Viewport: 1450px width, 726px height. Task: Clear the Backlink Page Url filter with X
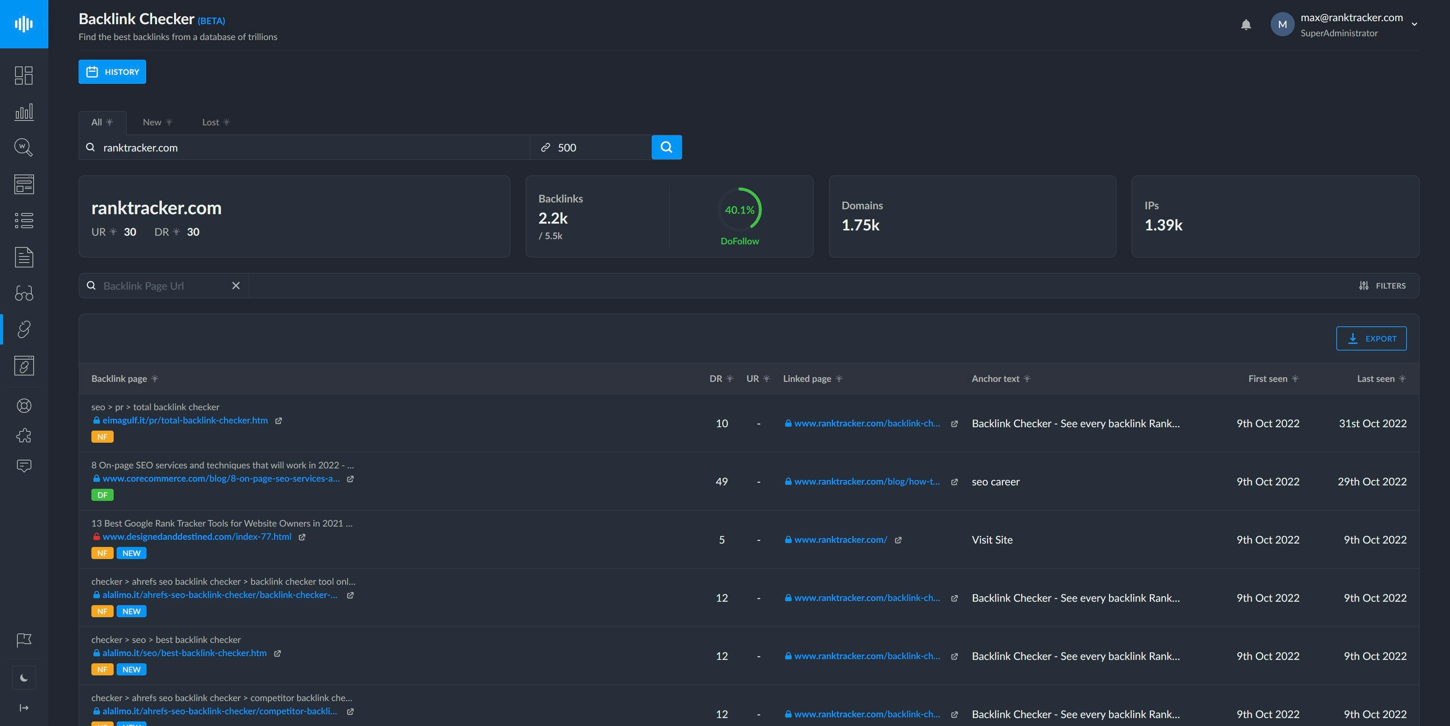(x=236, y=286)
